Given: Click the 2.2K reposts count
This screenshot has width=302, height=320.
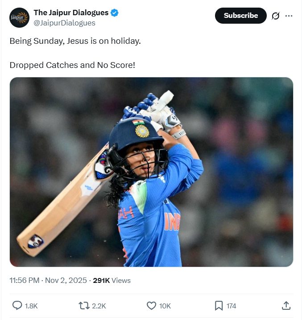Looking at the screenshot, I should pyautogui.click(x=99, y=306).
